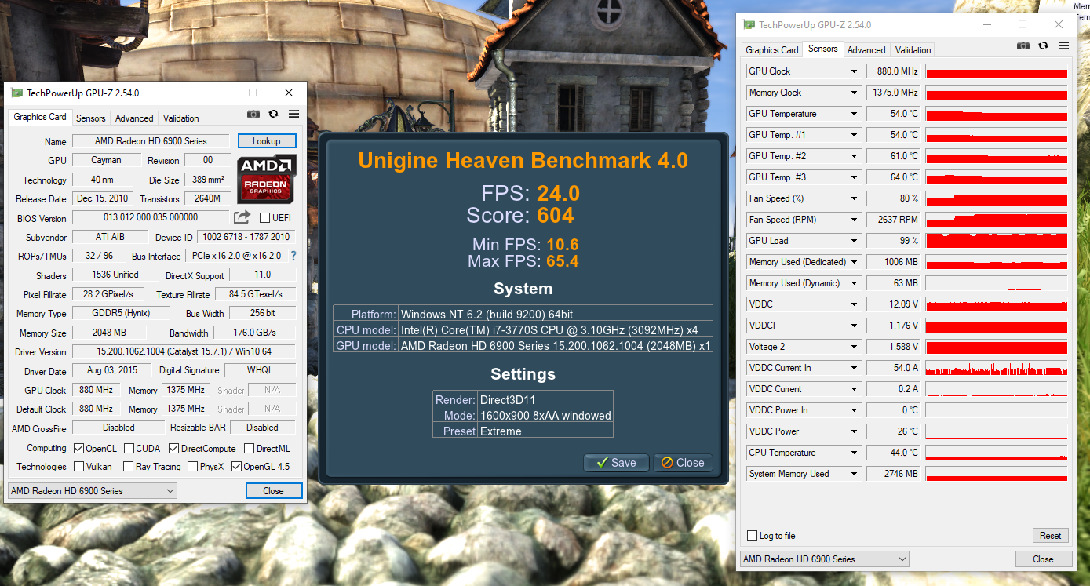Open the hamburger menu in Sensors window
Screen dimensions: 1090x586
tap(1064, 45)
